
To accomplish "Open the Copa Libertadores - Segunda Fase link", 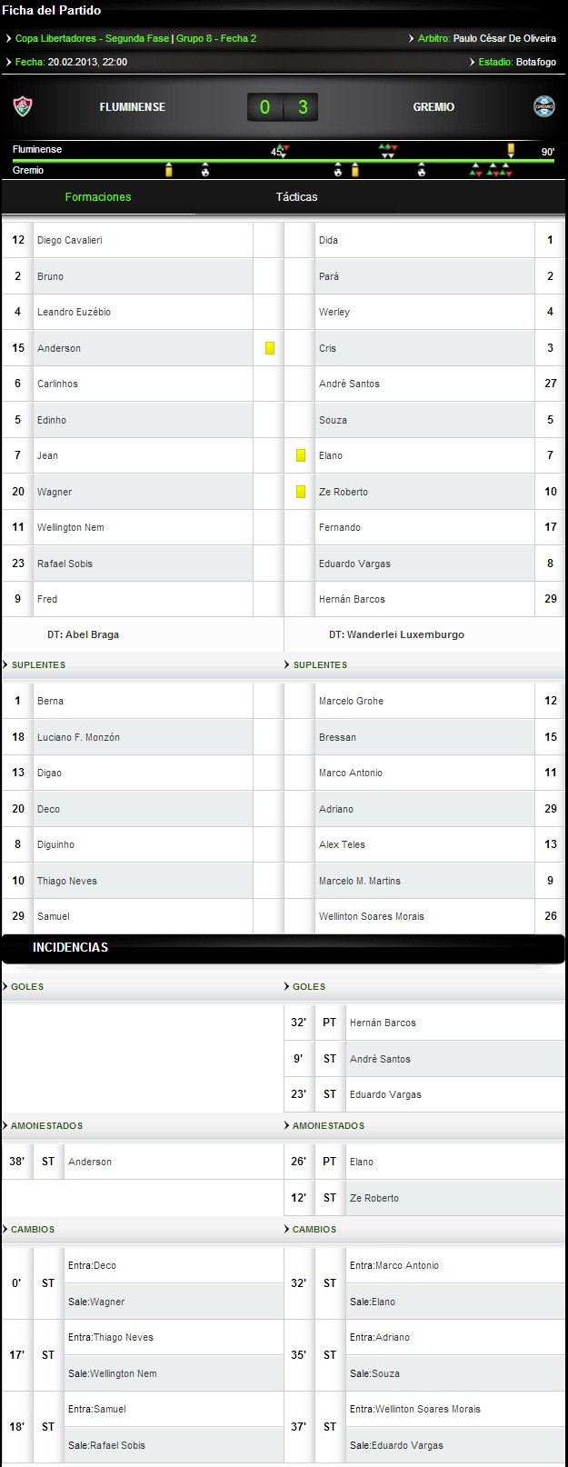I will 92,39.
